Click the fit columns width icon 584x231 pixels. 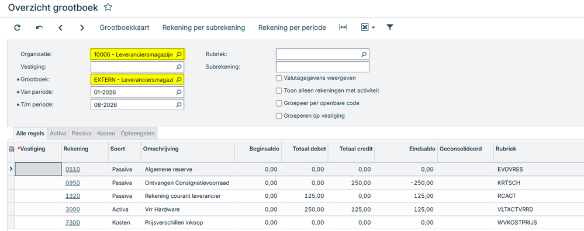coord(343,27)
